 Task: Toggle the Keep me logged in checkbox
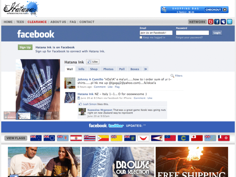point(141,37)
